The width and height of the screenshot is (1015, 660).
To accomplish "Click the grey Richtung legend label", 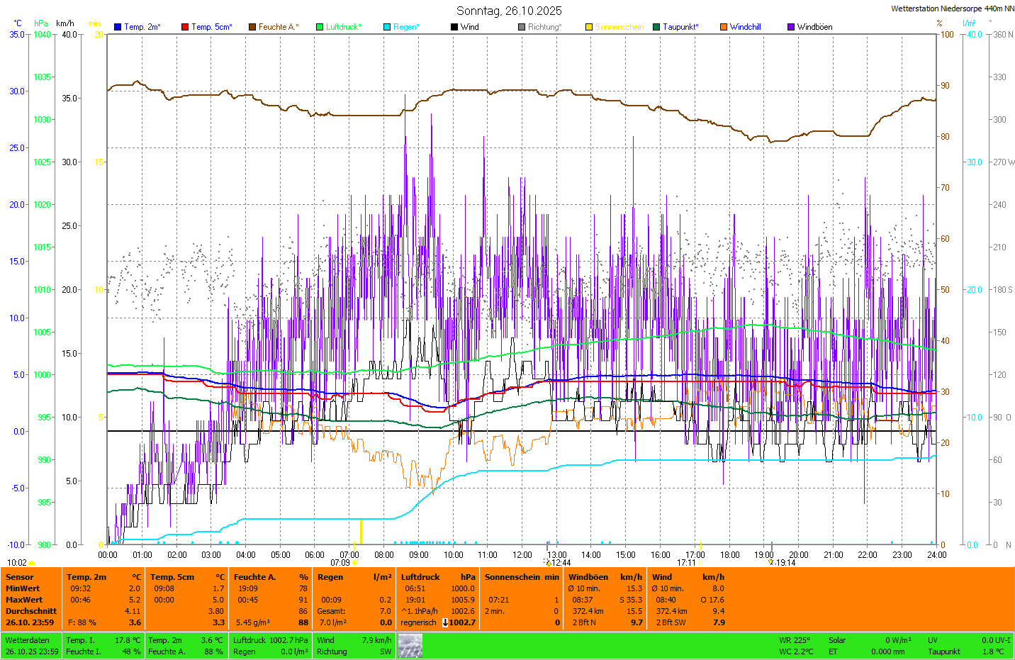I will click(x=544, y=27).
